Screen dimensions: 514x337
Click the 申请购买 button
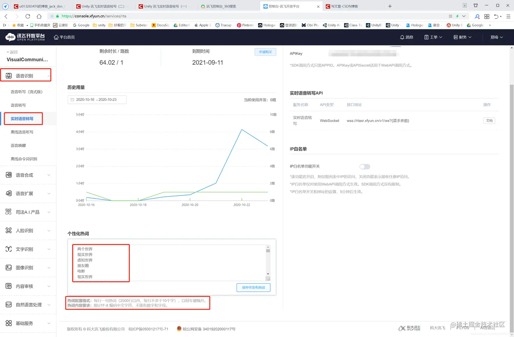point(265,52)
